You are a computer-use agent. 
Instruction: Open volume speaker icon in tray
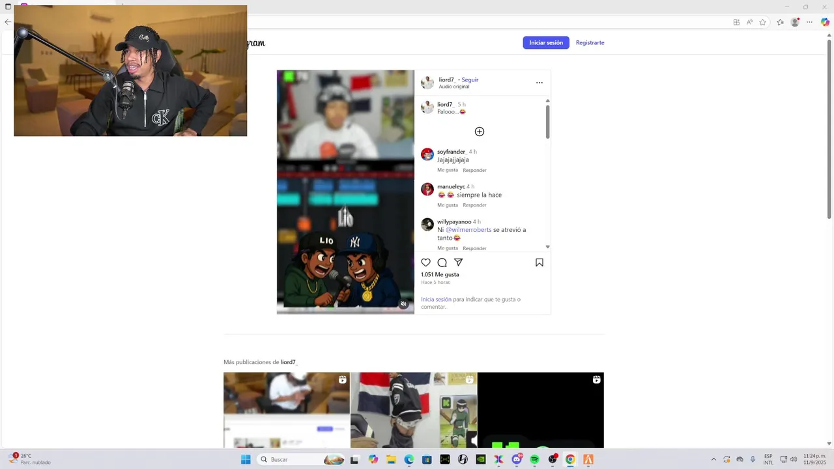pyautogui.click(x=794, y=459)
